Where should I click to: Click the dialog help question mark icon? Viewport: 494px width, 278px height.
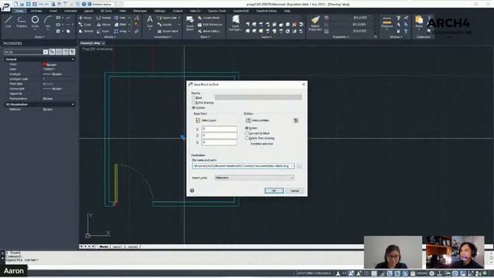(192, 191)
